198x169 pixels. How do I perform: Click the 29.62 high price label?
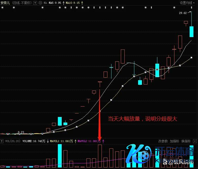[x=183, y=13]
